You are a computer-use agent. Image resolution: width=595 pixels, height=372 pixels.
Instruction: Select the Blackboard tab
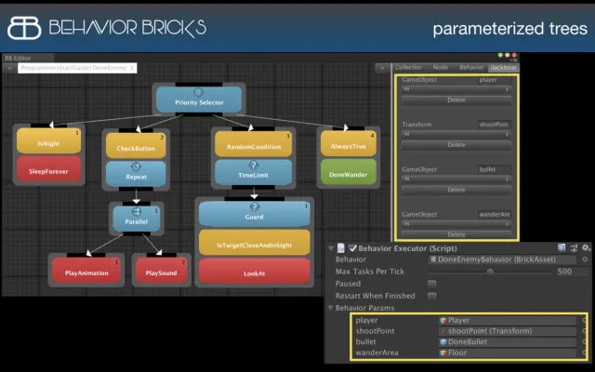point(503,67)
